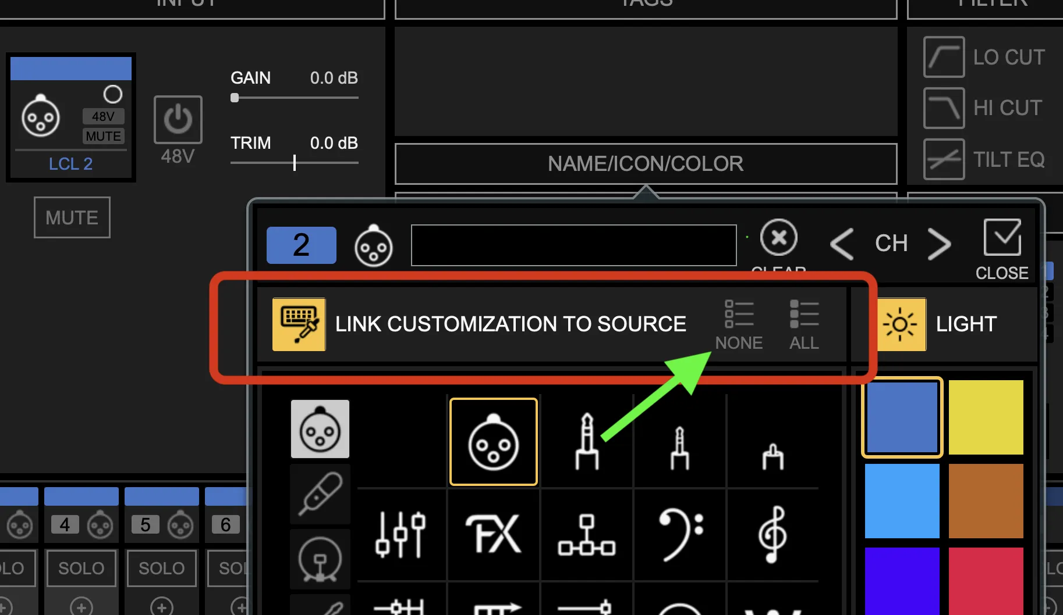Image resolution: width=1063 pixels, height=615 pixels.
Task: Set source link to ALL
Action: [805, 325]
